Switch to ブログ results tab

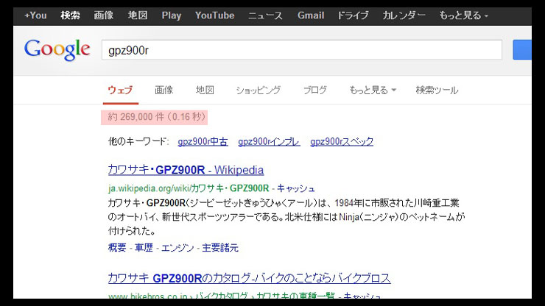pyautogui.click(x=315, y=90)
